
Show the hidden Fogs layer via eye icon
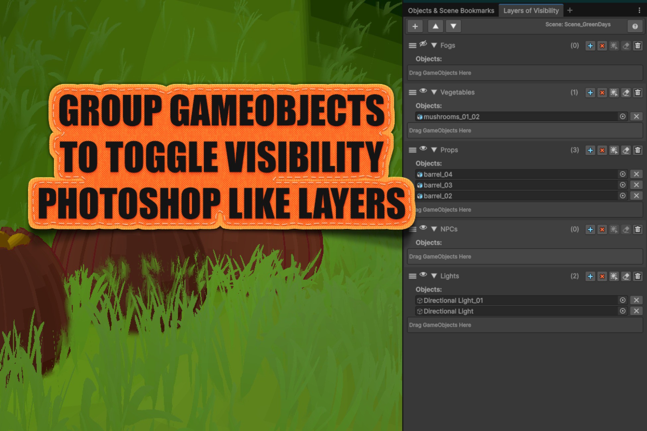tap(423, 44)
